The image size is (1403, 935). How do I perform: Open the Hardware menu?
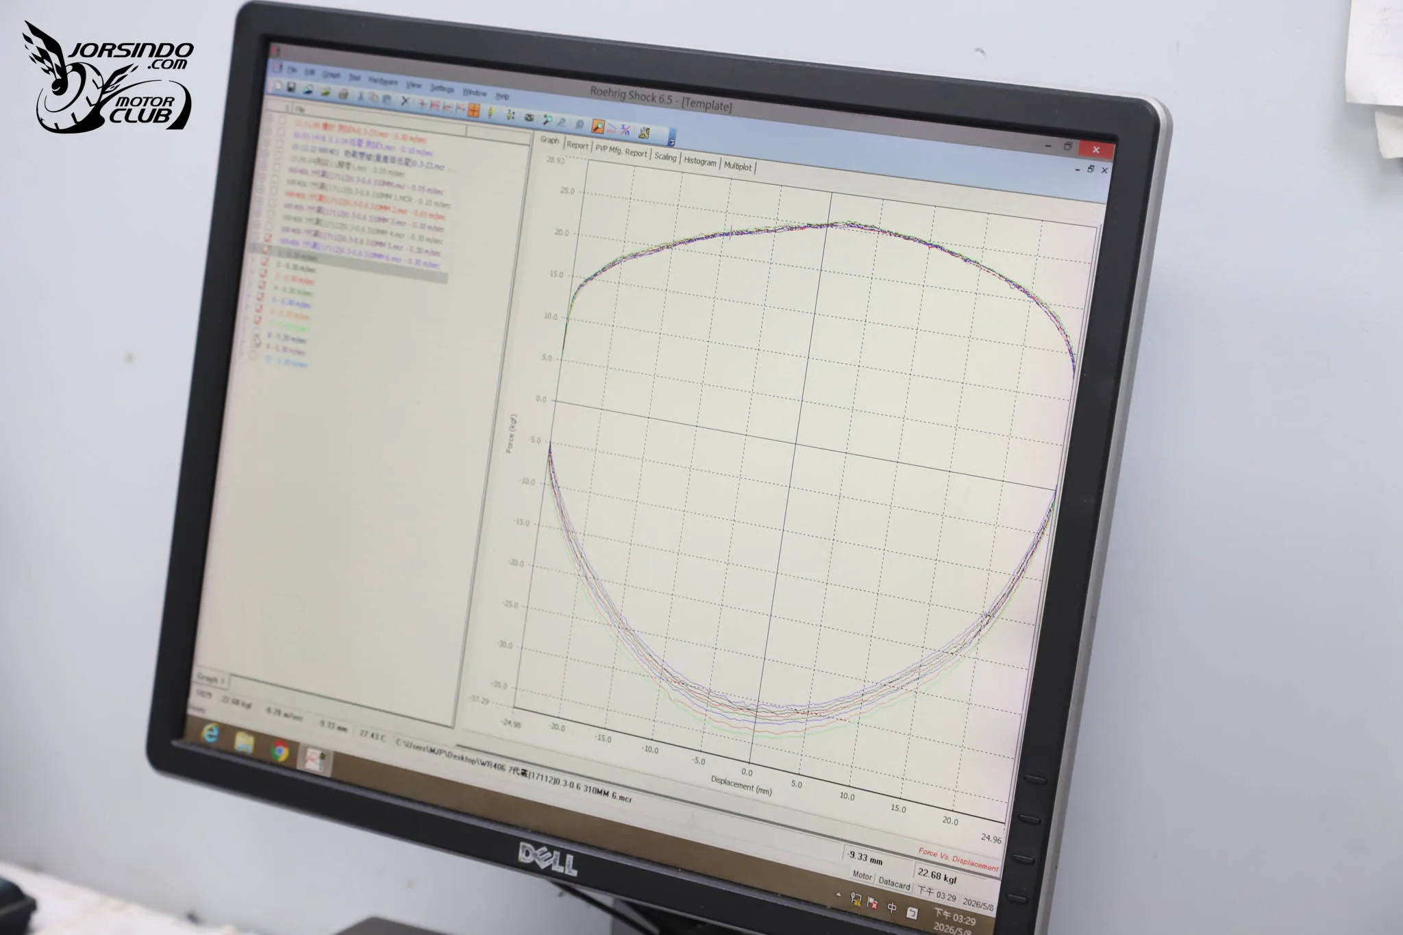[383, 82]
